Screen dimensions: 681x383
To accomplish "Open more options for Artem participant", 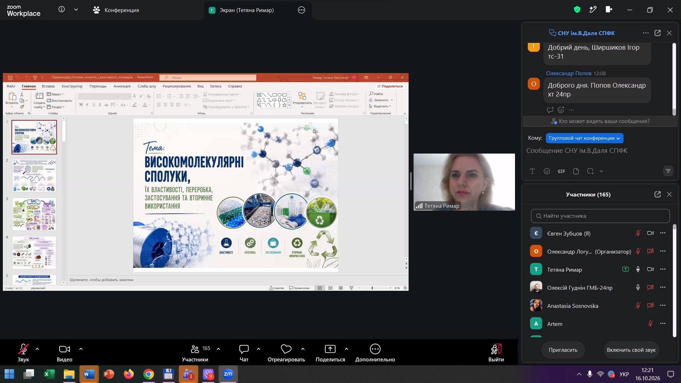I will 663,324.
